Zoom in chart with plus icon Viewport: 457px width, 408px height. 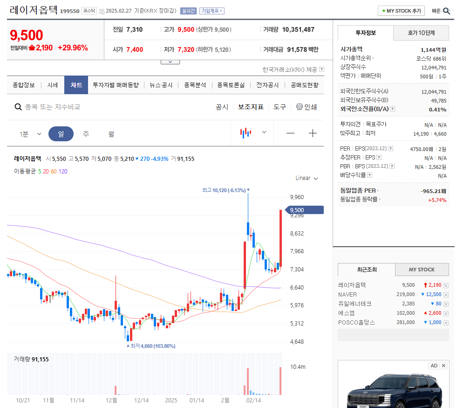coord(313,133)
